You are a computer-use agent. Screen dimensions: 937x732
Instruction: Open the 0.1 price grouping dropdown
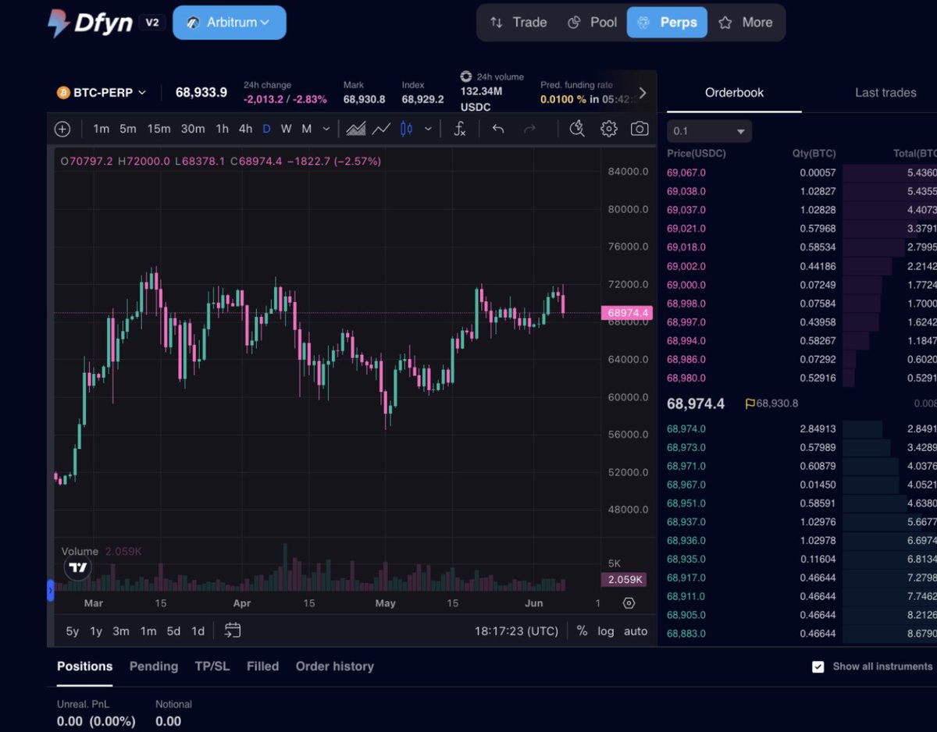tap(709, 131)
